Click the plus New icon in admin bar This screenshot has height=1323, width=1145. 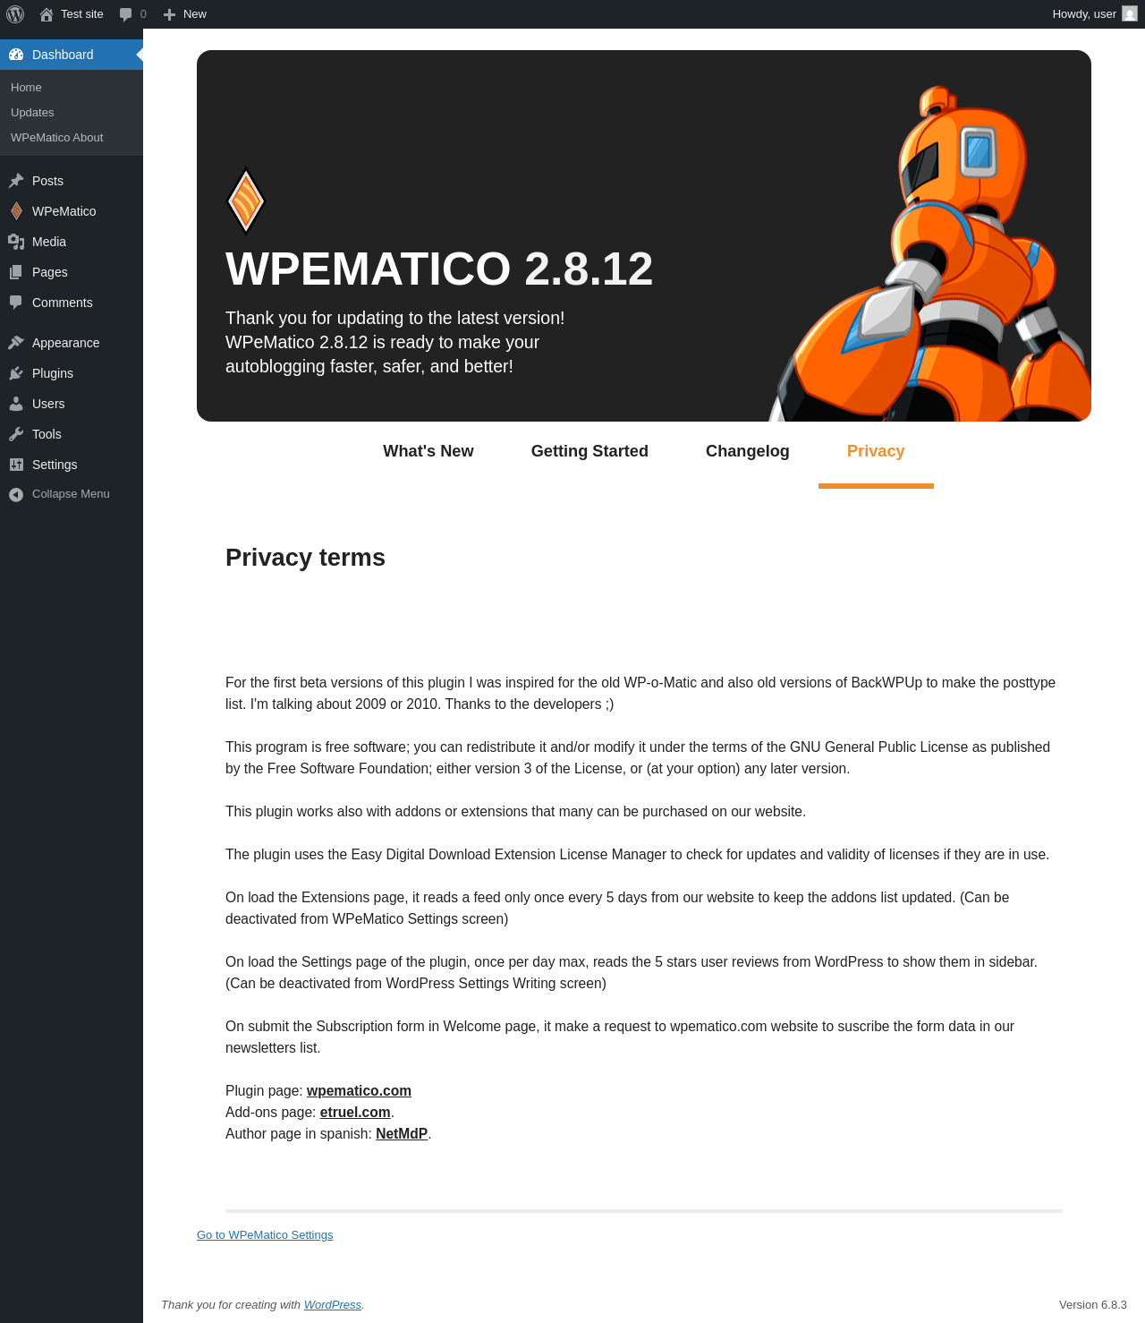pos(169,14)
